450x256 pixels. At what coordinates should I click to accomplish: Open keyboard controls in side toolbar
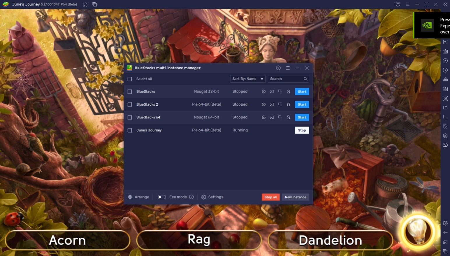[x=445, y=51]
